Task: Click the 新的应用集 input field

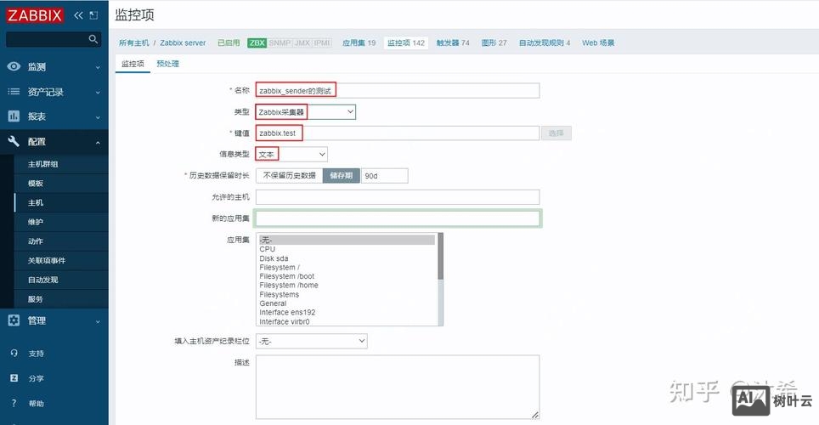Action: tap(398, 218)
